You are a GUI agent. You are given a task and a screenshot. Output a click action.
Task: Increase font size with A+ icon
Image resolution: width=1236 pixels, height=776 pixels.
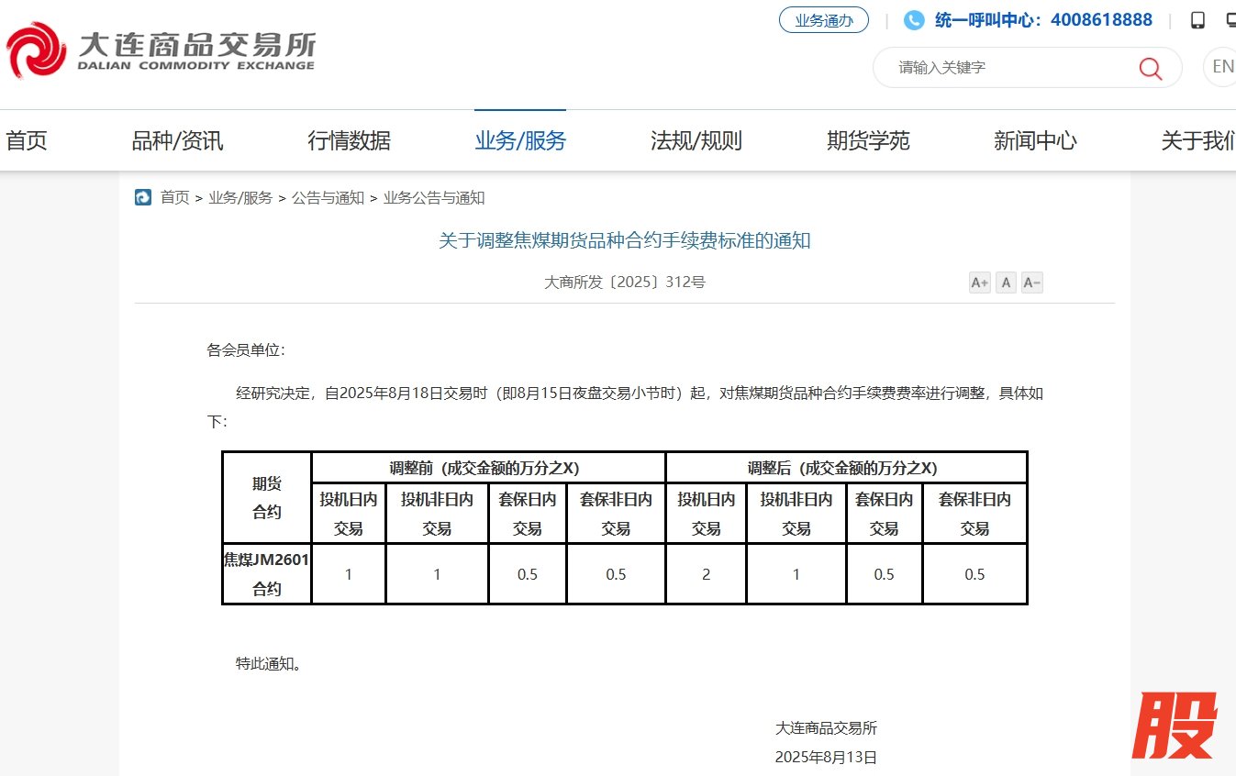pos(979,283)
